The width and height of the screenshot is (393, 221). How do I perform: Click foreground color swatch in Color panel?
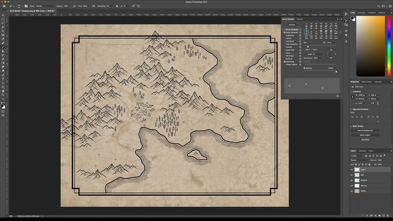click(x=352, y=18)
